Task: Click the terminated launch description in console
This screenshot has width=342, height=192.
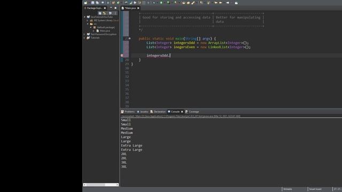Action: (x=181, y=116)
